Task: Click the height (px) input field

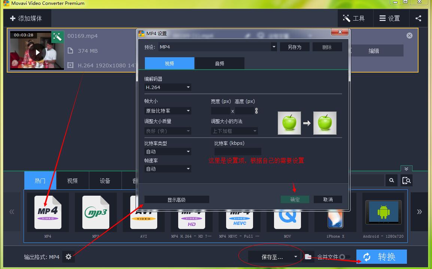Action: click(x=244, y=111)
